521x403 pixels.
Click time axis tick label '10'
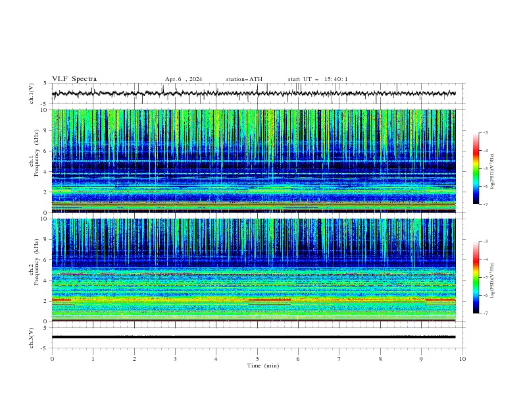462,359
